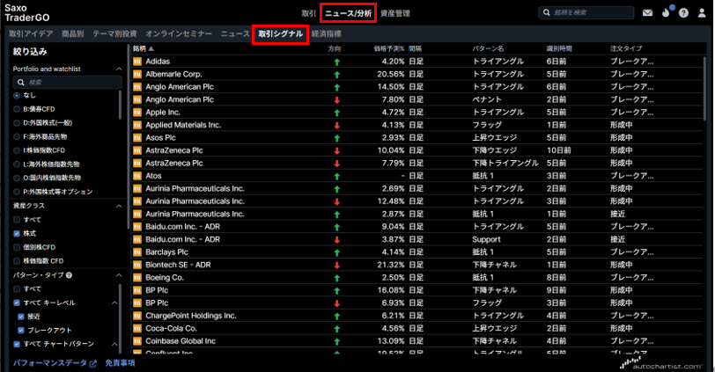
Task: Click the red down arrow for Applied Materials
Action: pyautogui.click(x=337, y=125)
